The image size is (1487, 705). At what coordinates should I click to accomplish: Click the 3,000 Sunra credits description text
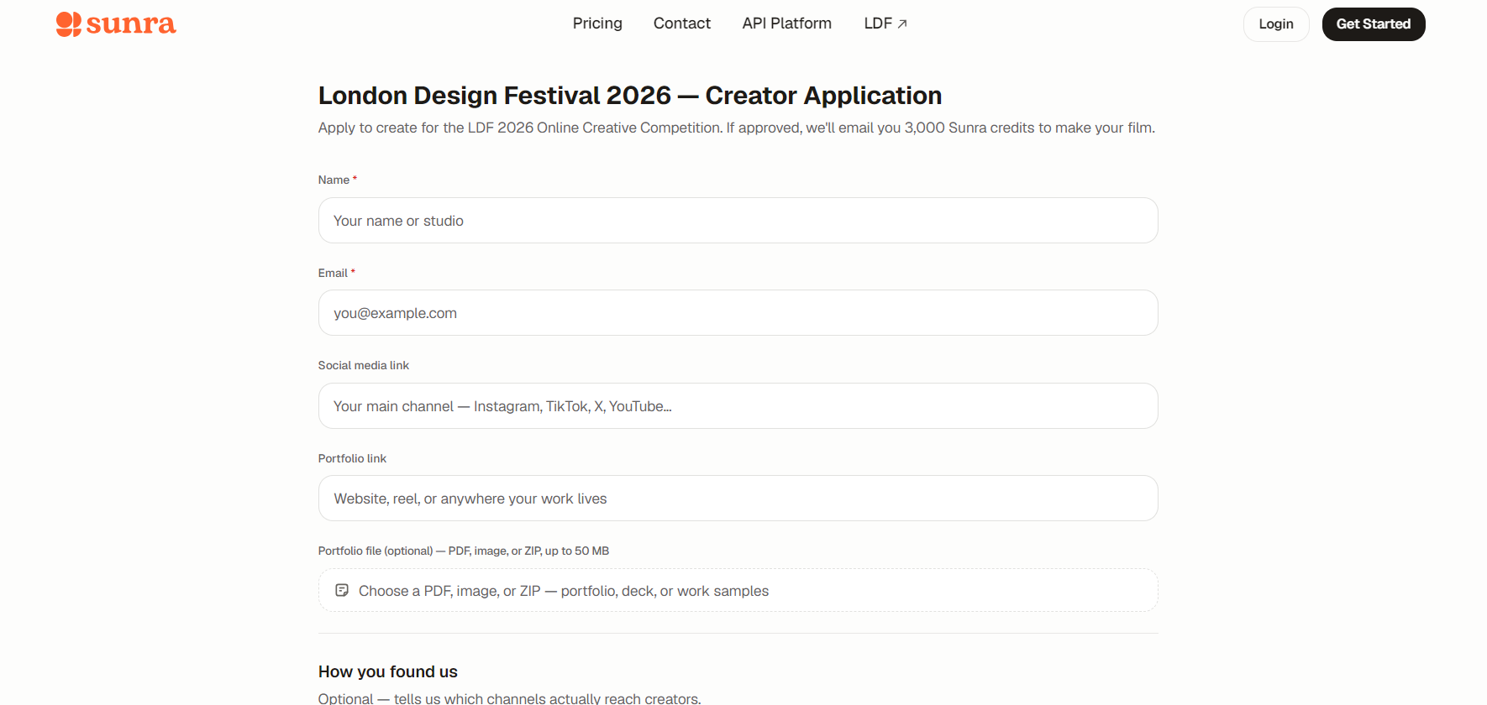click(x=737, y=128)
